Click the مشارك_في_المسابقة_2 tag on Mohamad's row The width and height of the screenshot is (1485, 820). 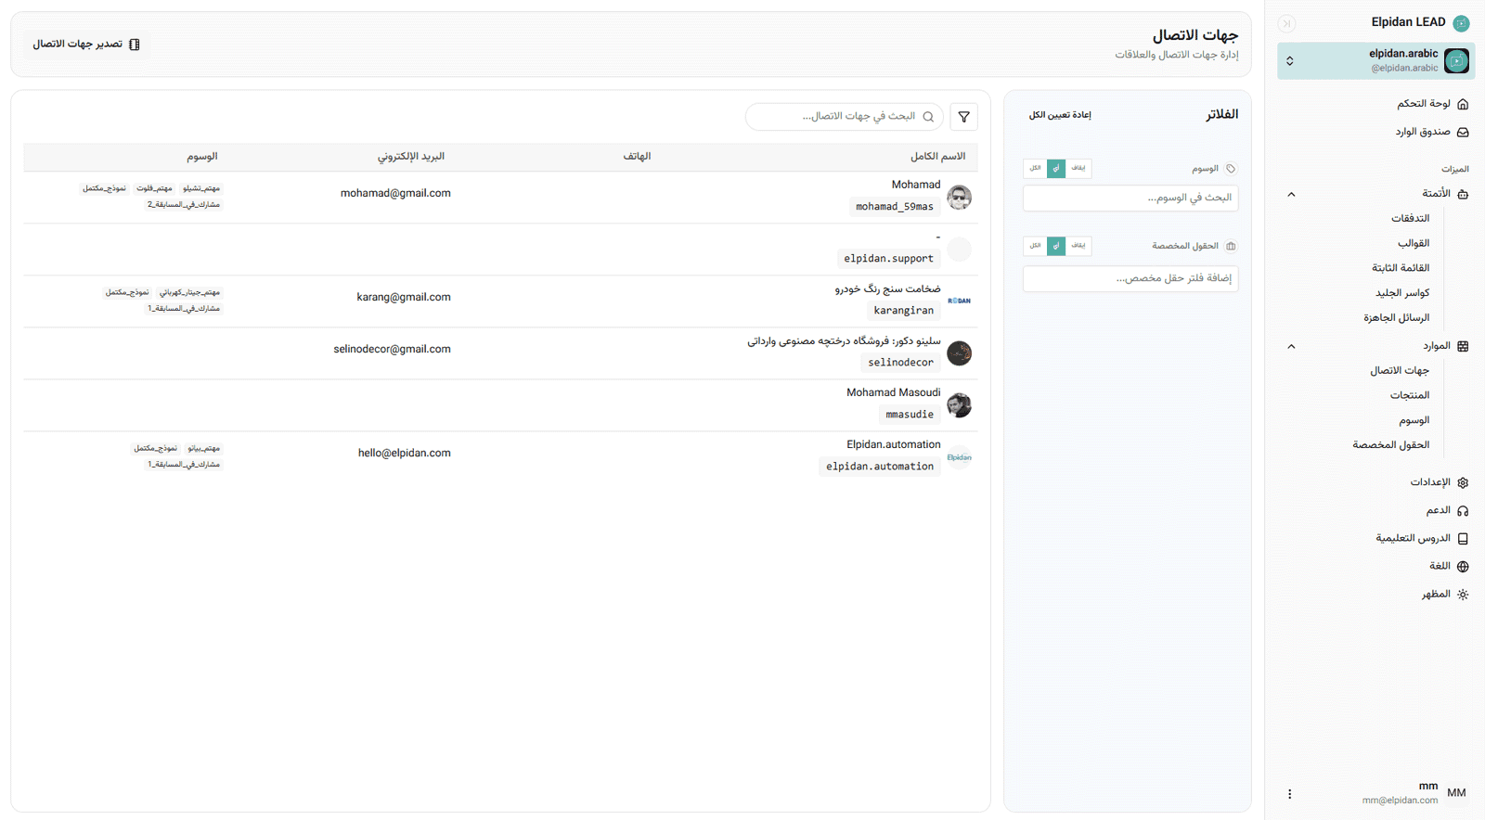pos(184,205)
